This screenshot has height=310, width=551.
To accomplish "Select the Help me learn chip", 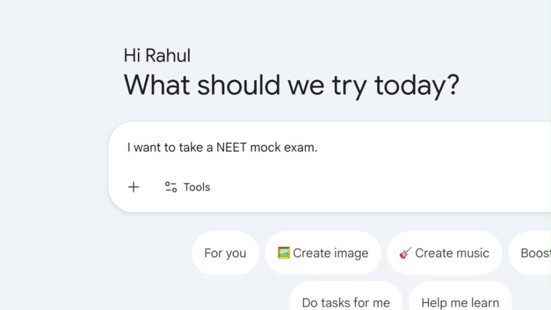I will click(460, 302).
